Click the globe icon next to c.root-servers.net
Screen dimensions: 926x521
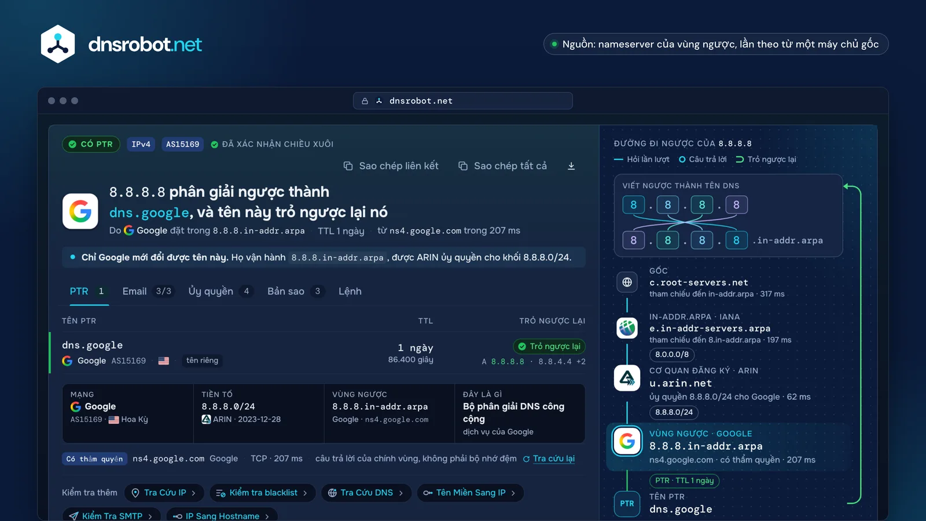[x=627, y=282]
